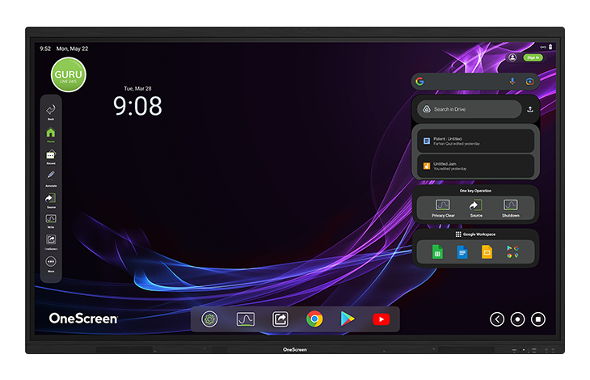This screenshot has width=590, height=380.
Task: Tap the square recents navigation button
Action: tap(538, 319)
